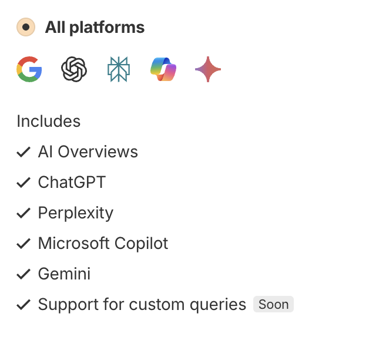The image size is (369, 337).
Task: Click the checkmark beside AI Overviews
Action: point(24,152)
